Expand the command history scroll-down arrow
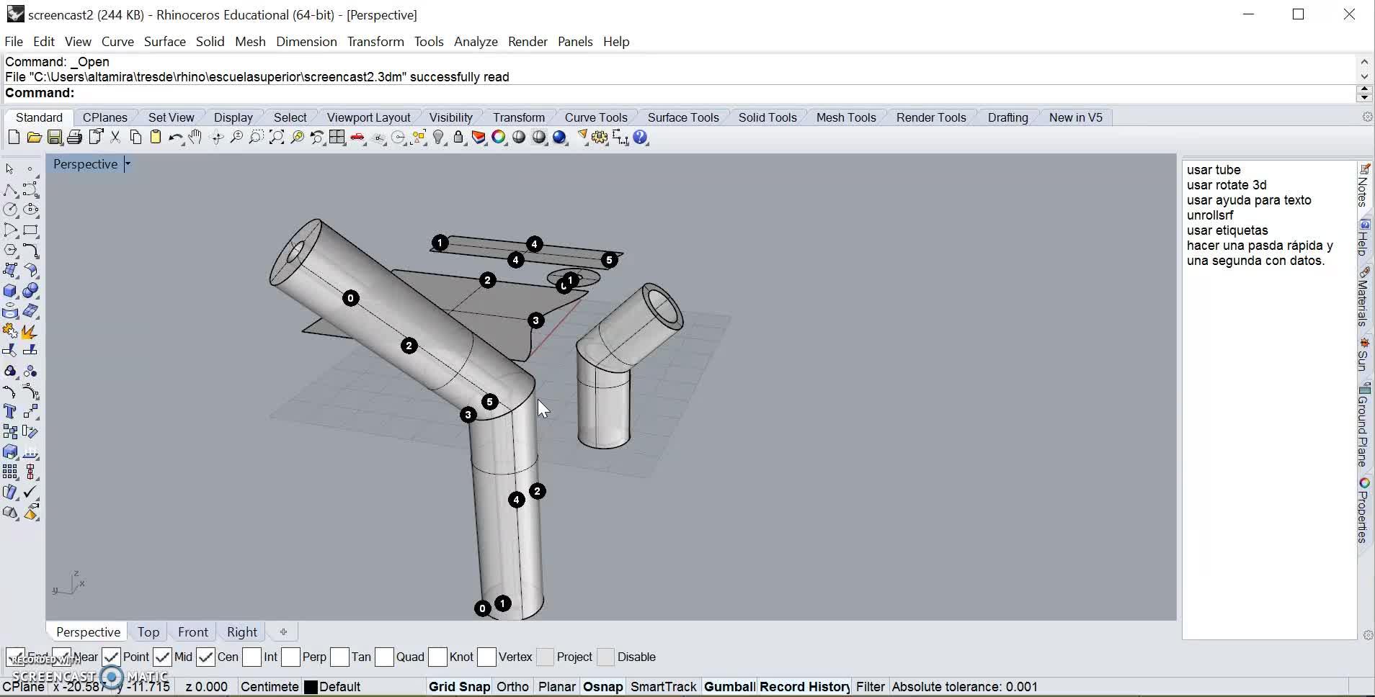Viewport: 1375px width, 697px height. (x=1363, y=76)
